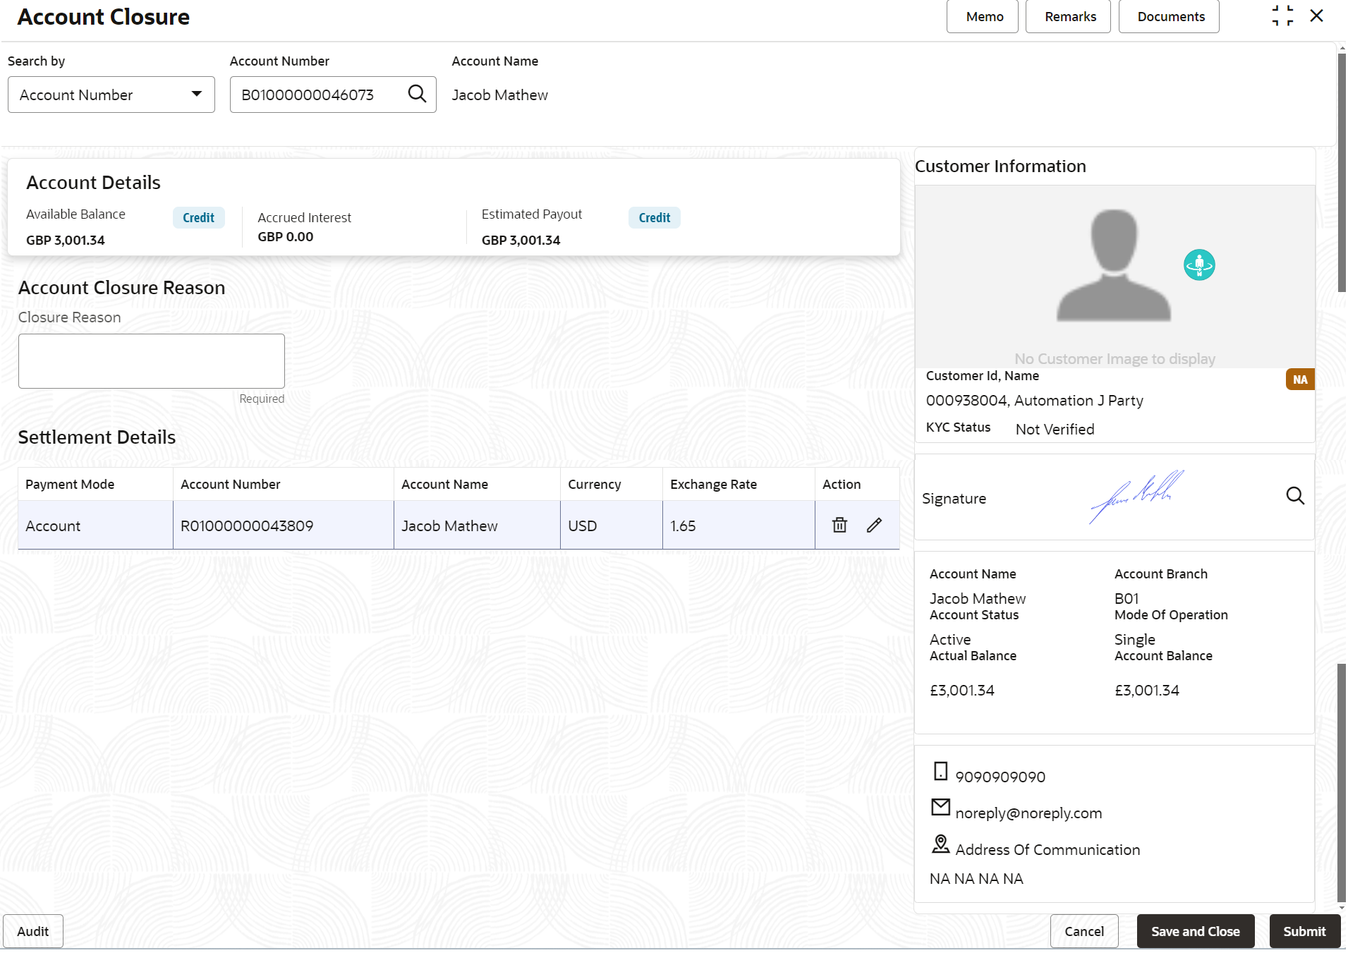Click the customer placeholder image
Image resolution: width=1348 pixels, height=953 pixels.
tap(1115, 266)
